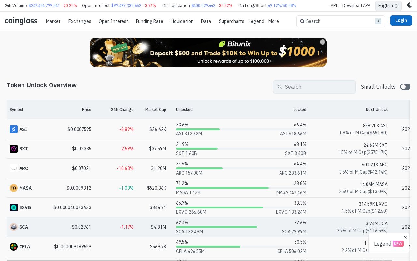Close the Legend popup

point(405,237)
